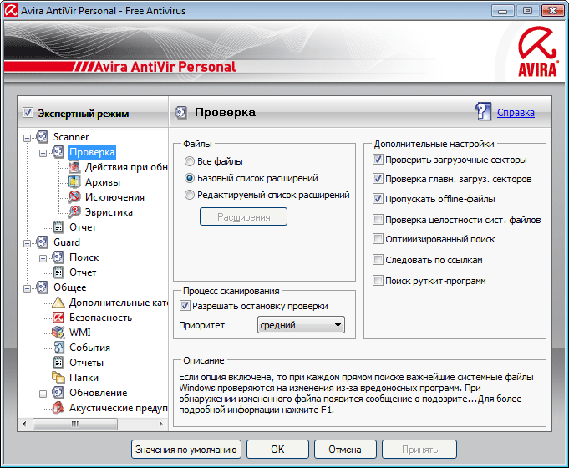Enable Поиск руткит-программ checkbox
Screen dimensions: 569x468
378,281
